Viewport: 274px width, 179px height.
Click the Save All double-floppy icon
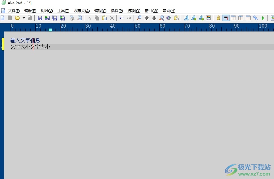pos(55,18)
